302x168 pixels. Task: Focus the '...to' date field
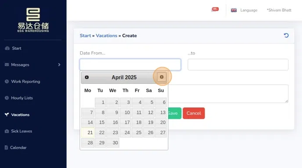click(238, 64)
